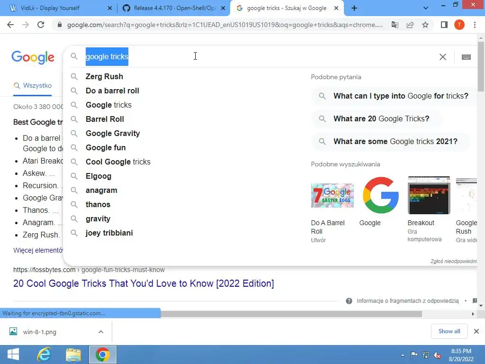This screenshot has width=485, height=364.
Task: Launch Internet Explorer from taskbar
Action: click(44, 355)
